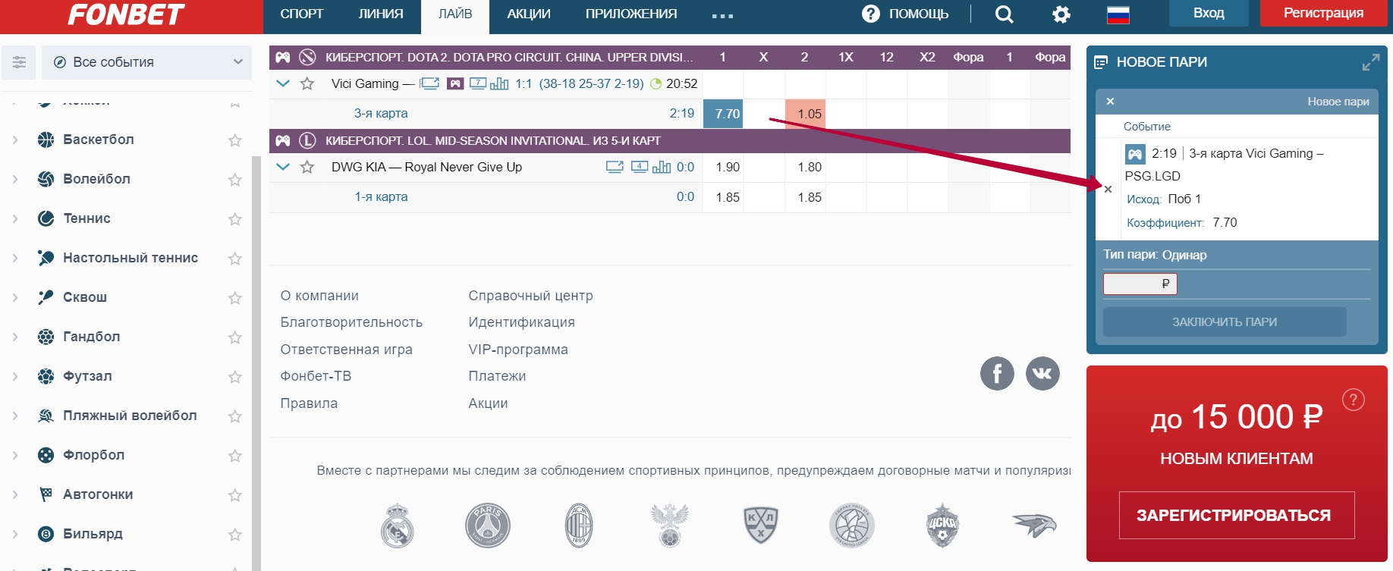
Task: Open the Ответственная игра link
Action: 346,350
